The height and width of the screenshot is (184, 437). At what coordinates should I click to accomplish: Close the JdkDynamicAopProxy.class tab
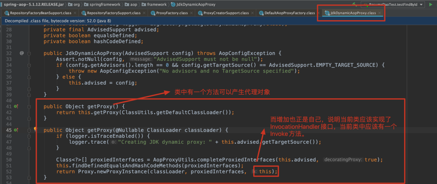pos(379,13)
